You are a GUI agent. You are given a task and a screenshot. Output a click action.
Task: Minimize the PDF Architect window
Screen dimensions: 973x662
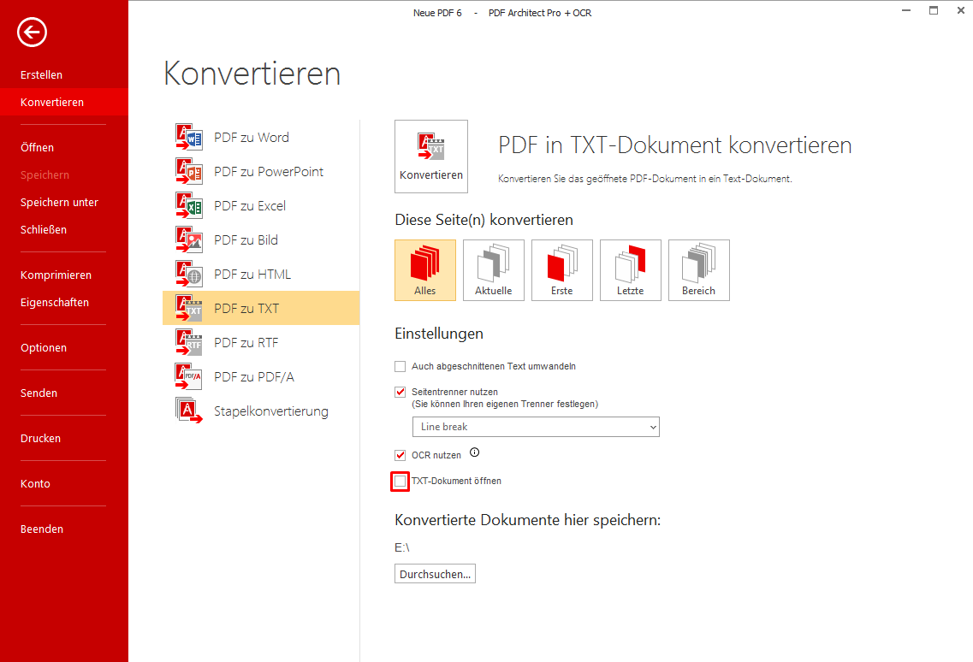tap(906, 10)
